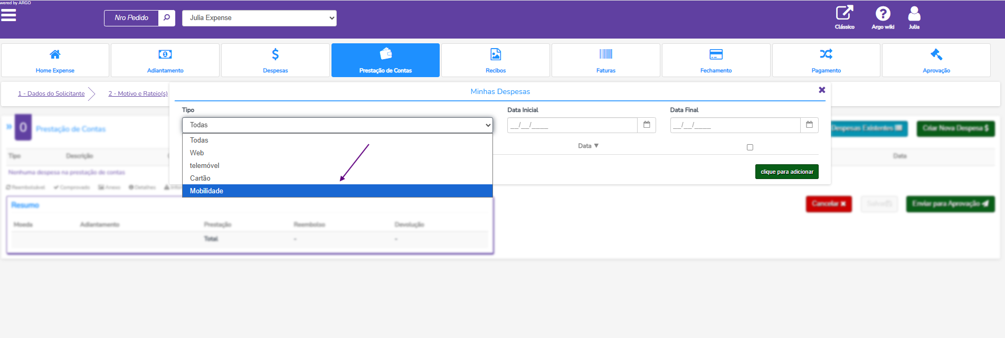1005x338 pixels.
Task: Click the search magnifier beside Nro Pedido
Action: pos(166,18)
